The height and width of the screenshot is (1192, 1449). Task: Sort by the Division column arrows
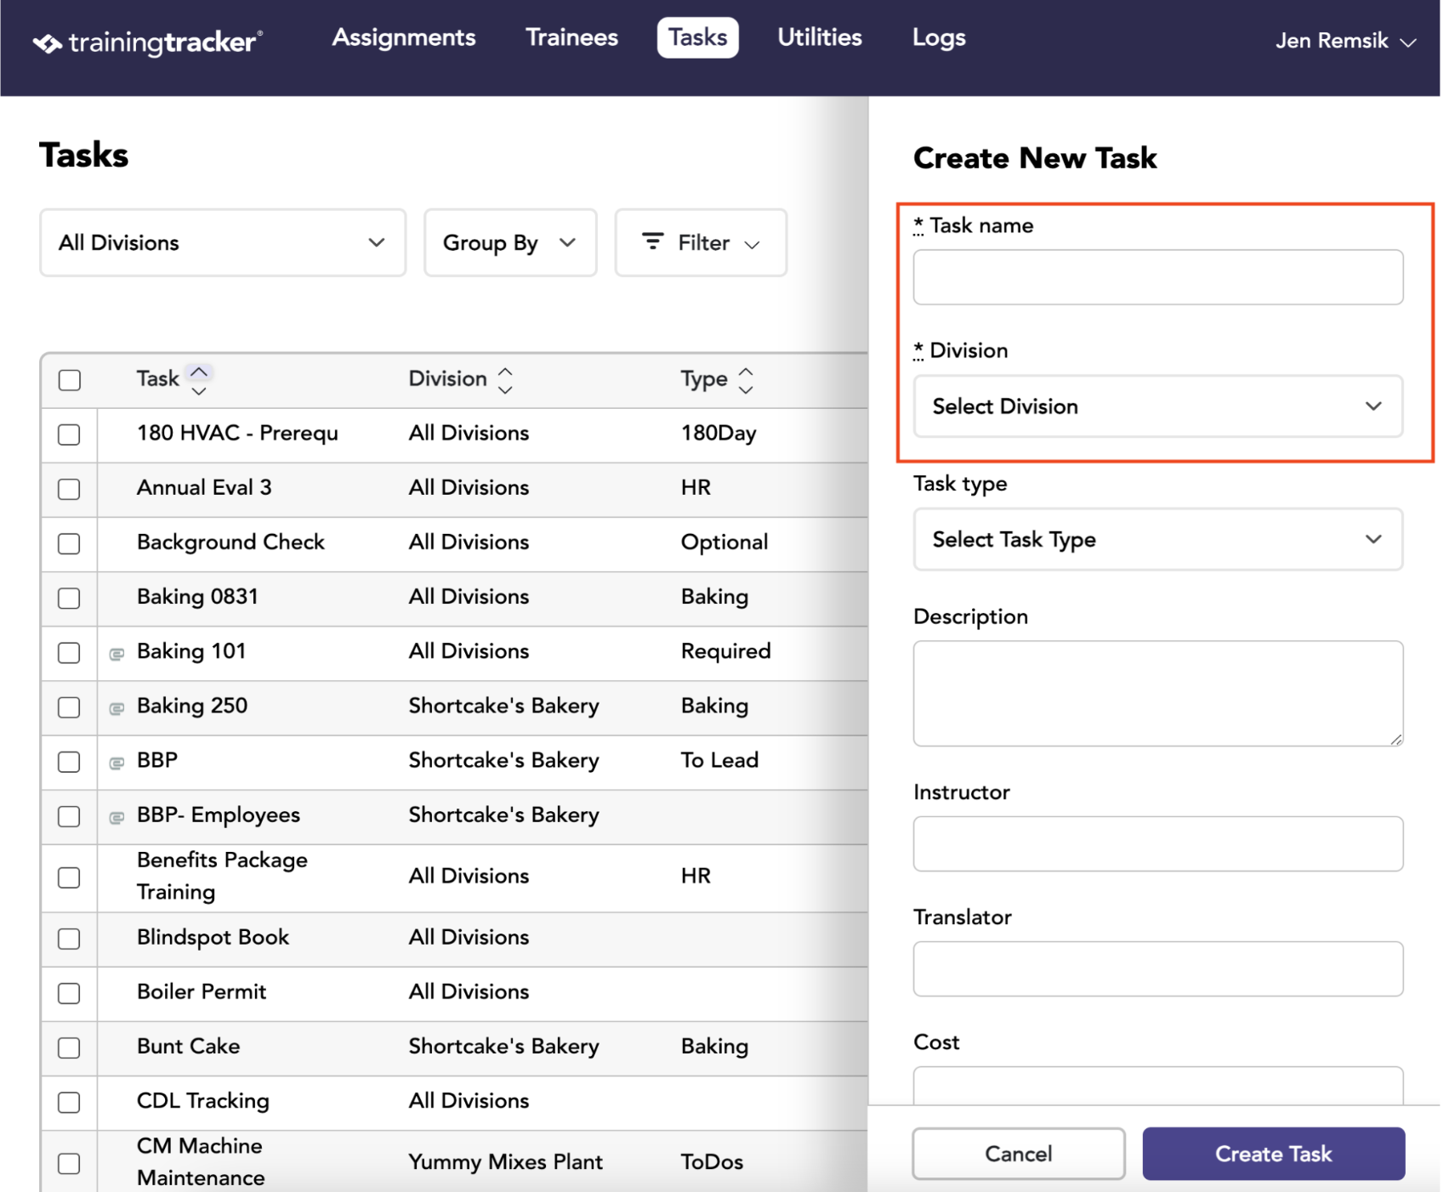[505, 380]
